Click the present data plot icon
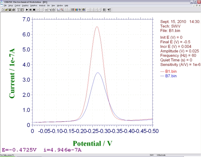Screen dimensions: 201x157 (x=58, y=10)
